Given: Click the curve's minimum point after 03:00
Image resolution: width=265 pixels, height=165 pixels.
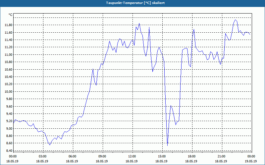Looking at the screenshot, I should tap(50, 145).
